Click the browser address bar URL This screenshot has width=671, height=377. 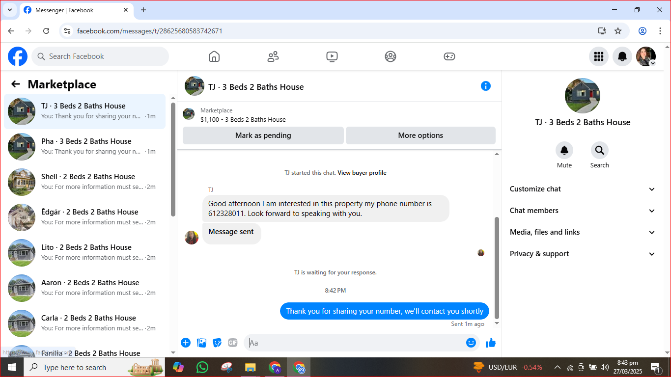pyautogui.click(x=150, y=31)
